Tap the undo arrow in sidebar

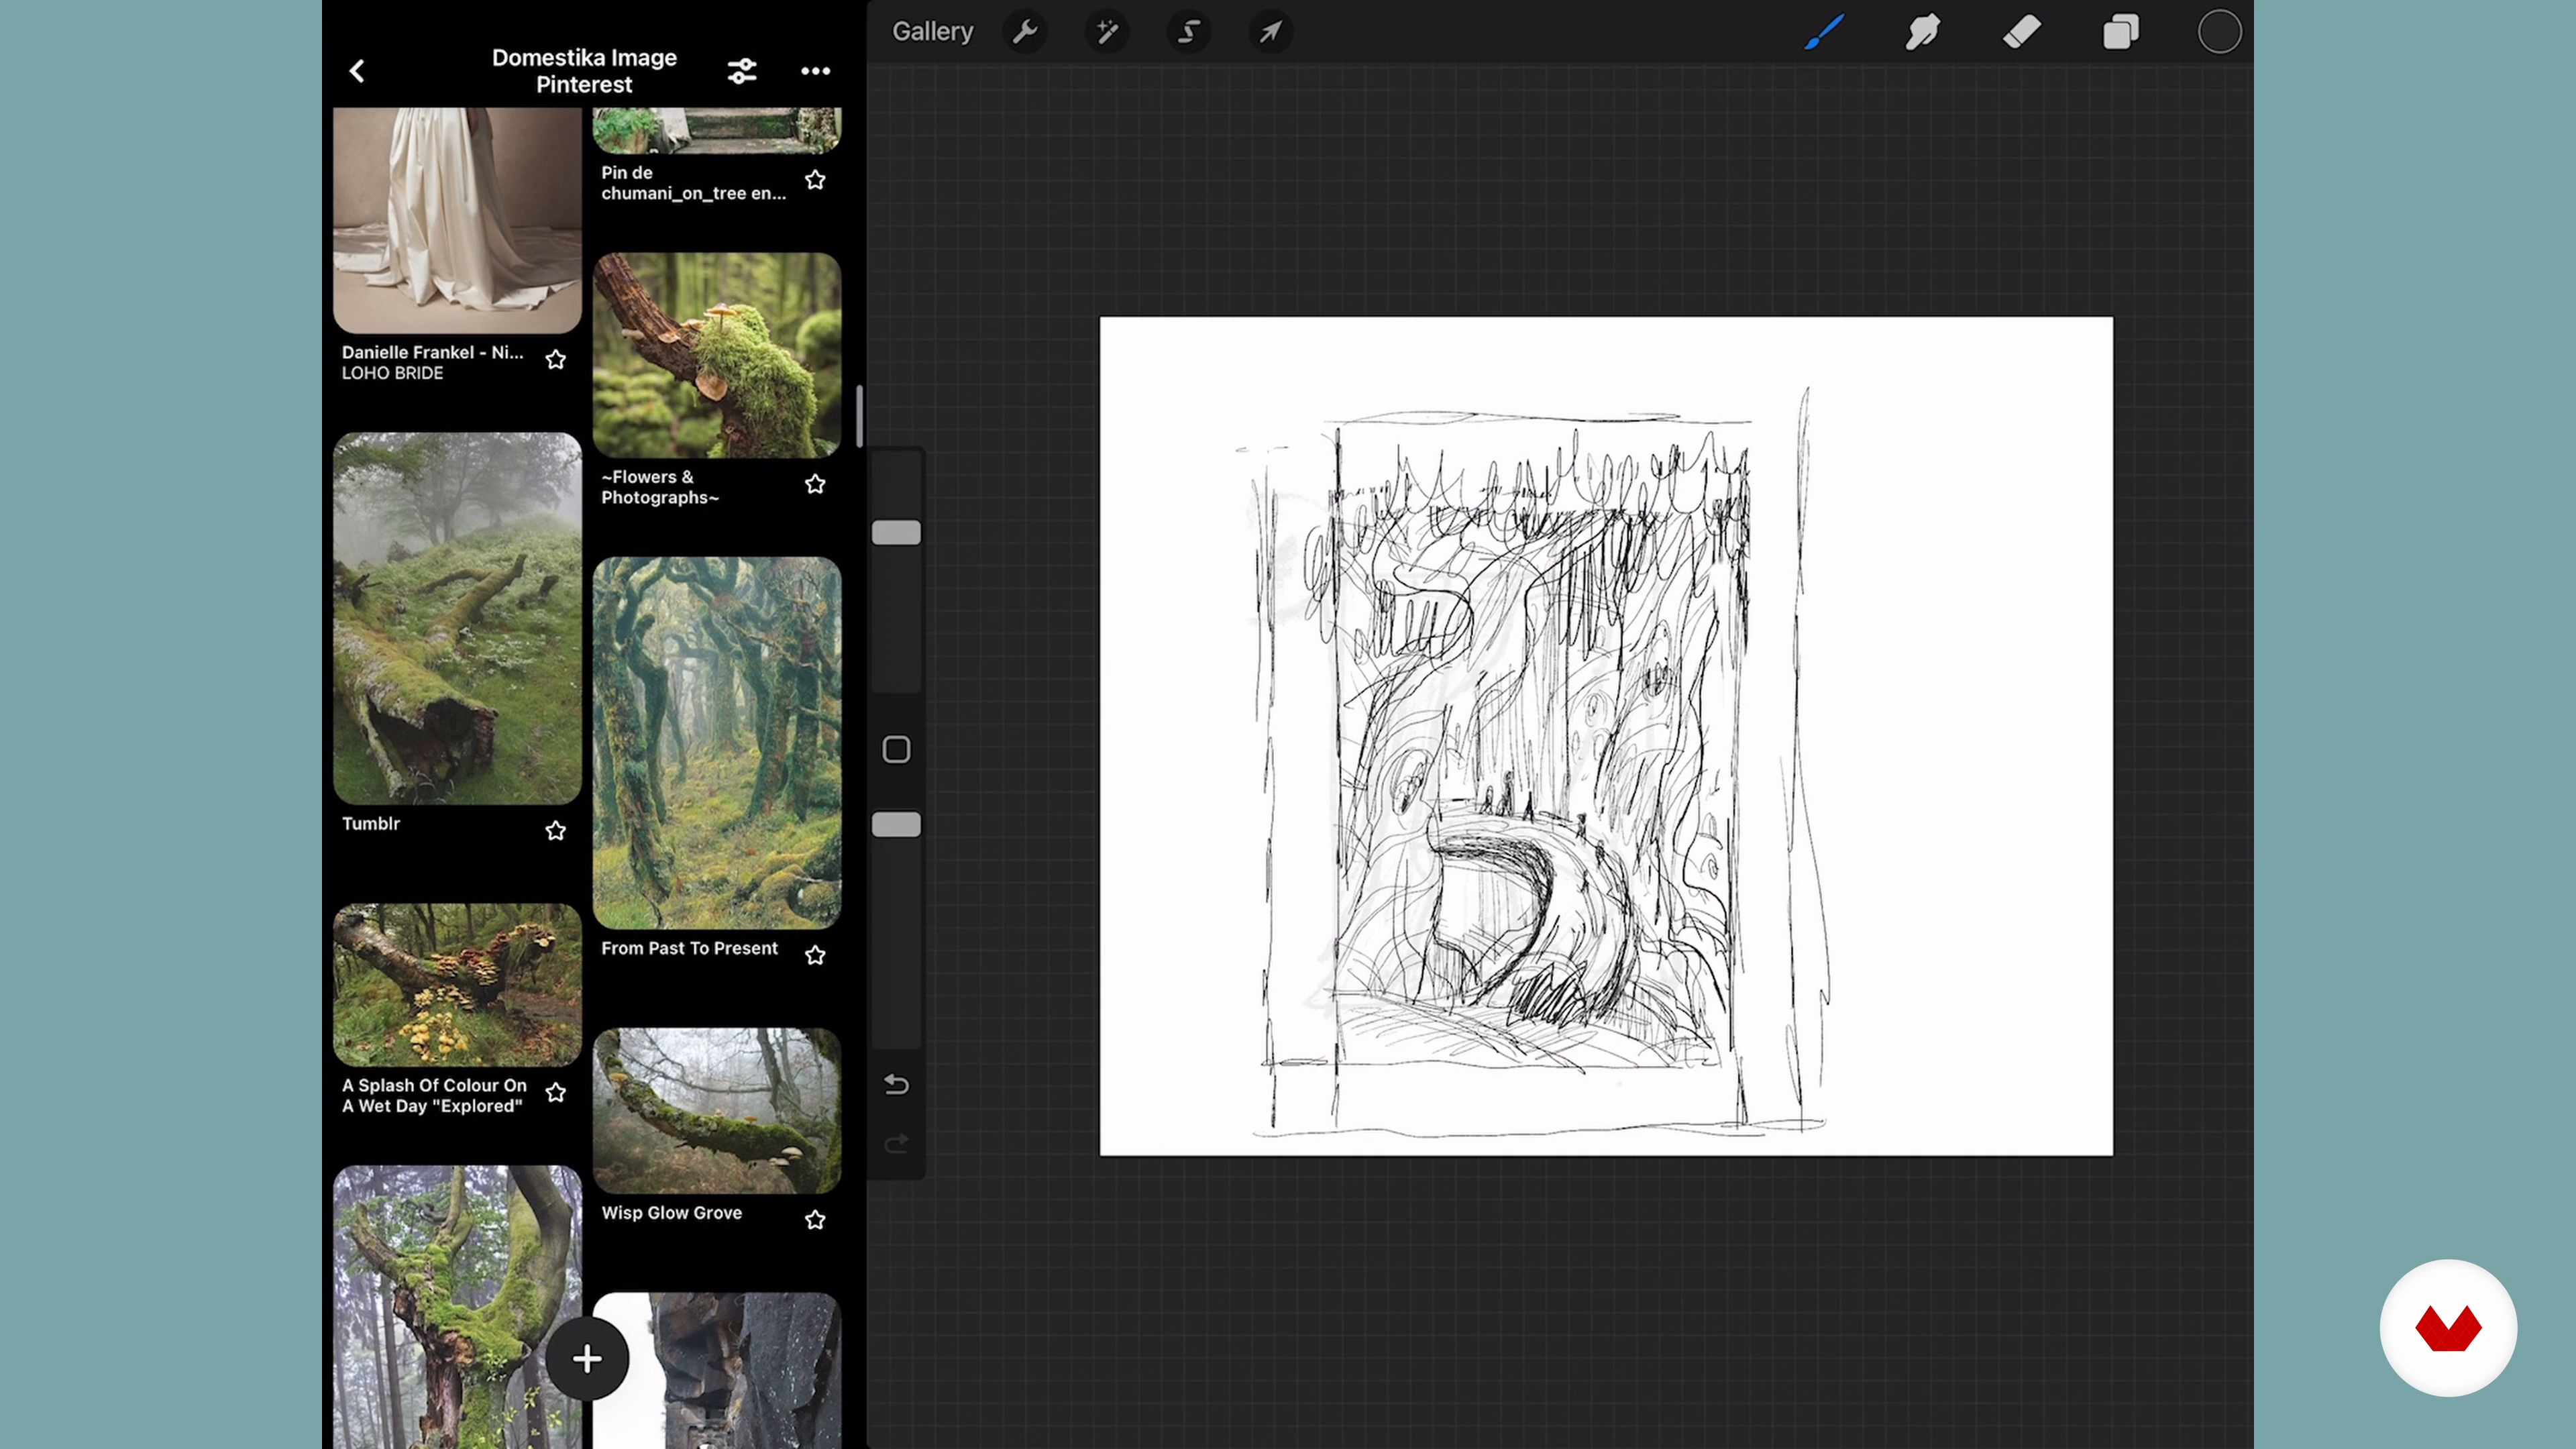[x=896, y=1085]
